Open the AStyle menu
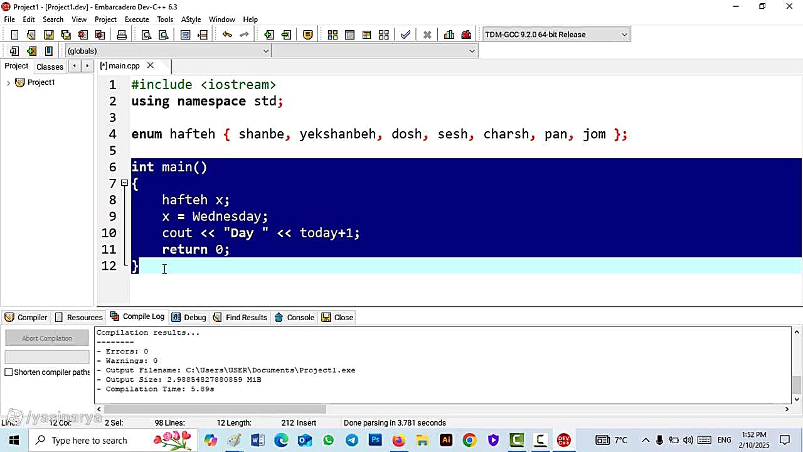This screenshot has height=452, width=803. [x=191, y=19]
